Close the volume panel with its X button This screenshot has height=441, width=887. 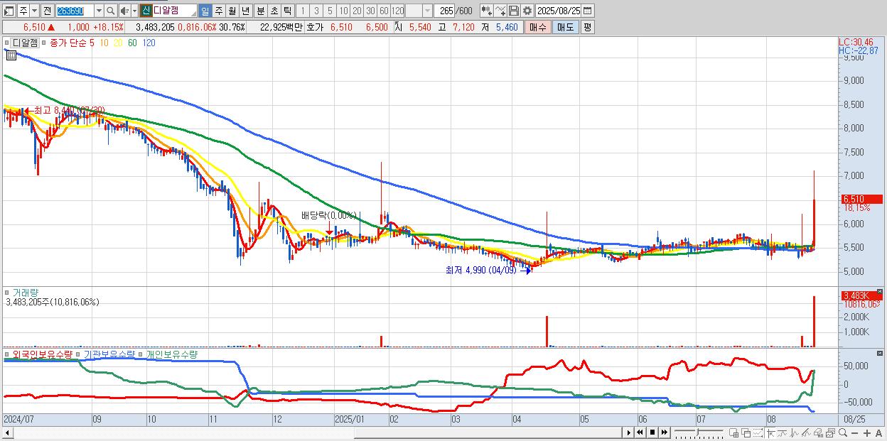click(880, 292)
